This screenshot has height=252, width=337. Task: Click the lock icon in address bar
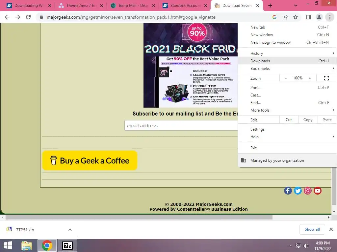pyautogui.click(x=41, y=17)
